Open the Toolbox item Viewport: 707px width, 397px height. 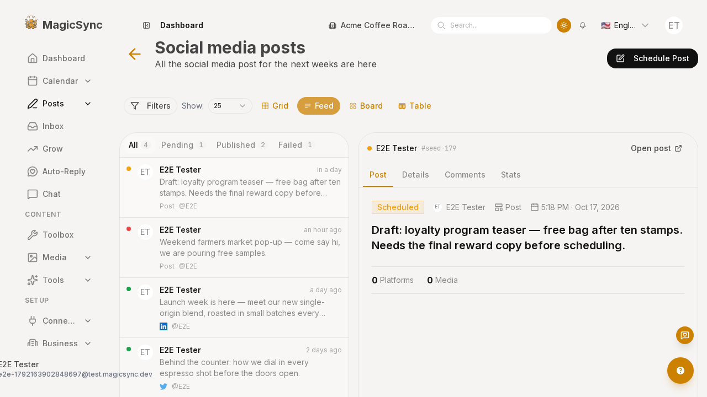click(x=60, y=234)
